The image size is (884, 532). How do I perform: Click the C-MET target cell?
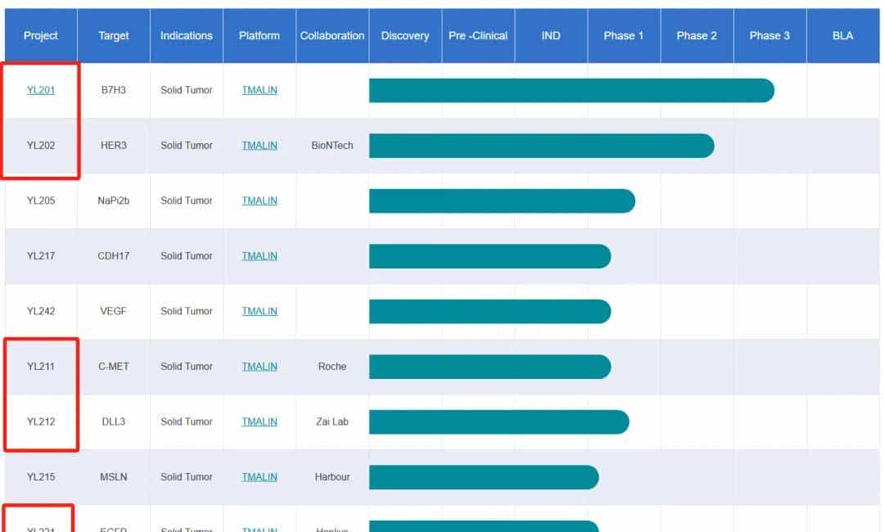coord(113,367)
